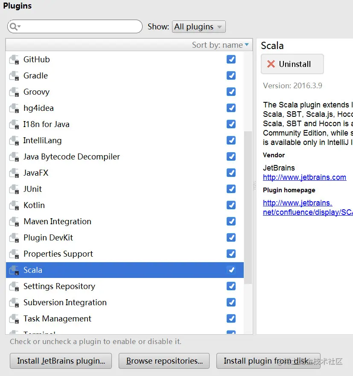Click Install plugin from disk button
Viewport: 353px width, 376px height.
click(x=268, y=361)
